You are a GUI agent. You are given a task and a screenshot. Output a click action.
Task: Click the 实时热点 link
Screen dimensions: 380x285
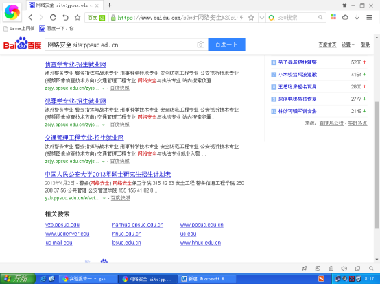tap(357, 123)
